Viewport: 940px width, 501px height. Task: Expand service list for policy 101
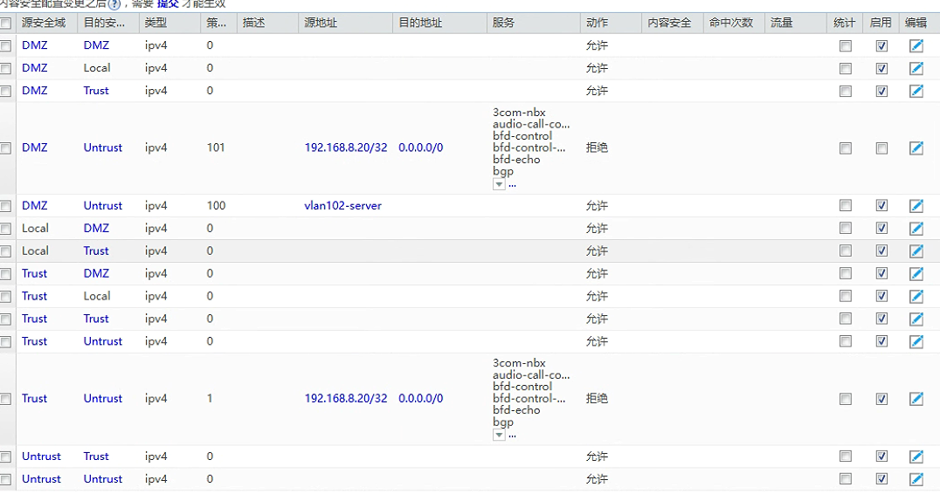coord(500,184)
